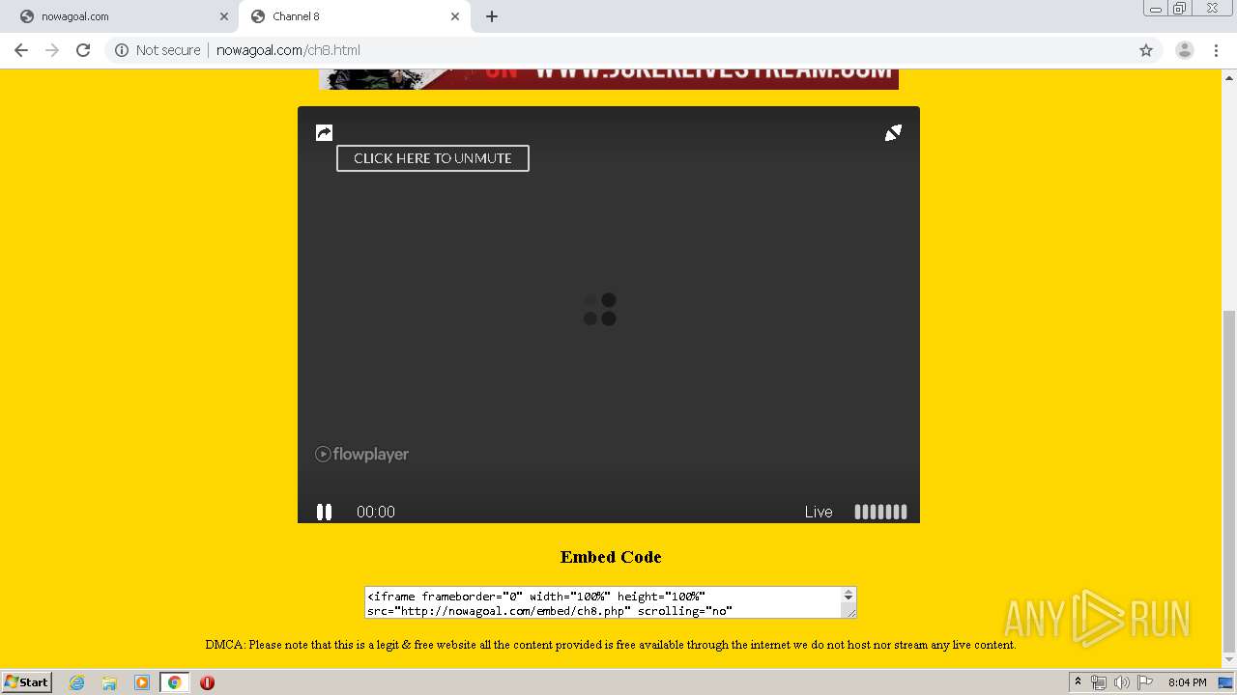Close the nowagoal.com tab
This screenshot has width=1237, height=695.
tap(224, 16)
